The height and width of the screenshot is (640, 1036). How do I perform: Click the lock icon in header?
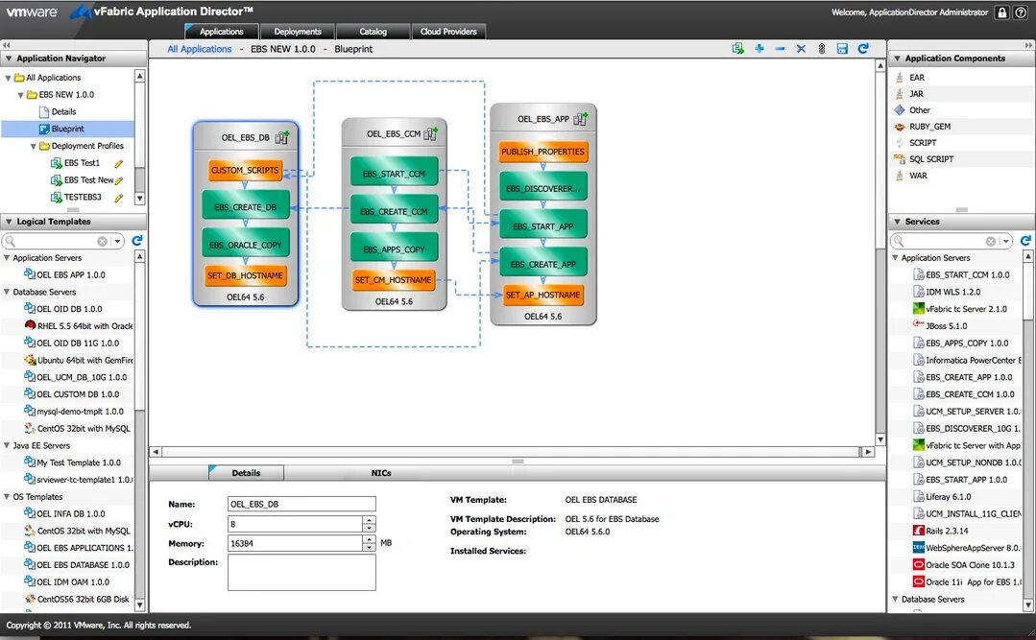[x=1002, y=12]
